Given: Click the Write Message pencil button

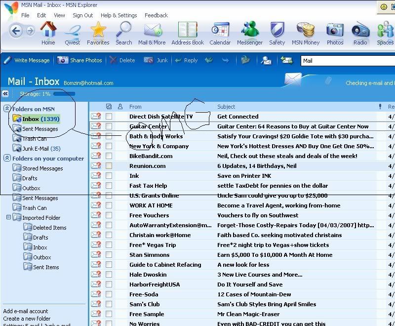Looking at the screenshot, I should click(27, 60).
